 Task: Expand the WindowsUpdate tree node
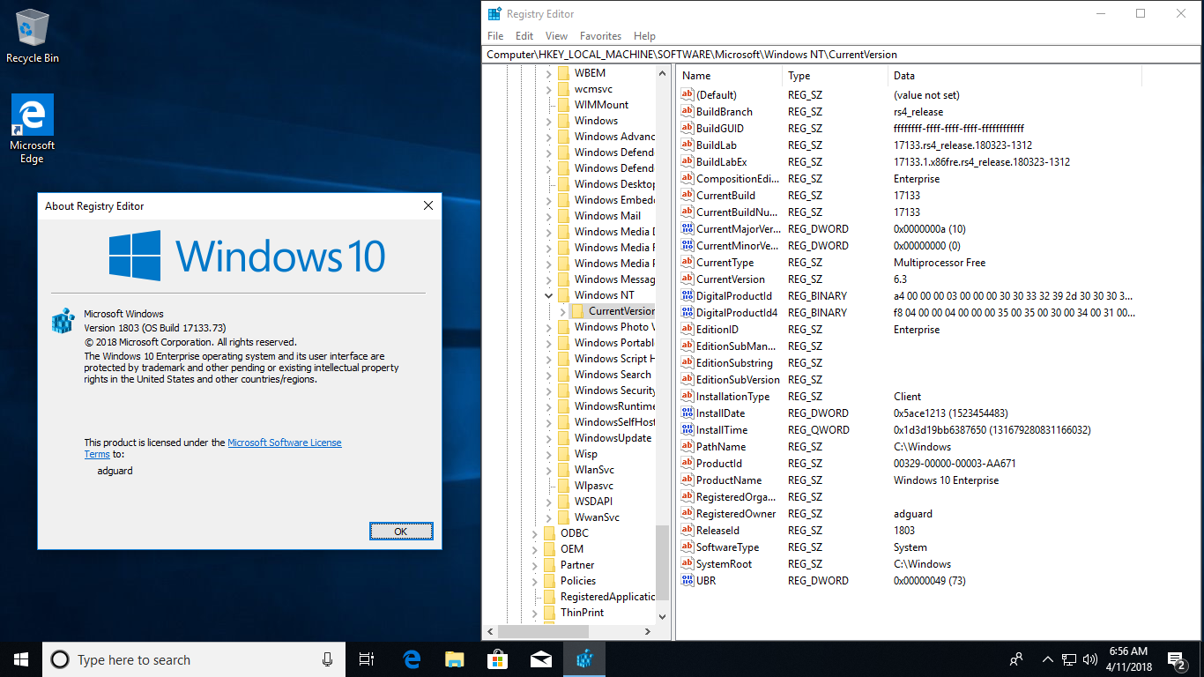point(549,438)
